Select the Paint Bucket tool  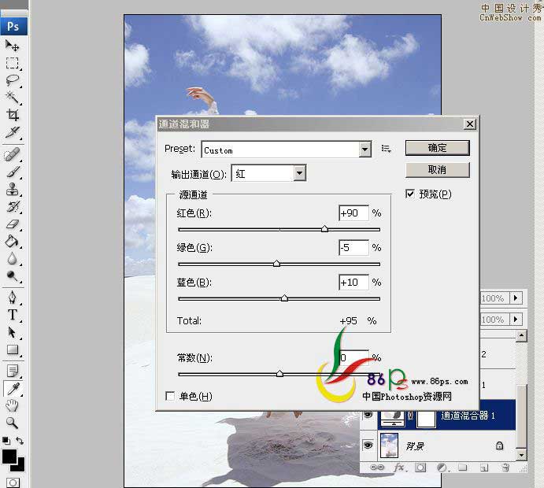point(13,242)
